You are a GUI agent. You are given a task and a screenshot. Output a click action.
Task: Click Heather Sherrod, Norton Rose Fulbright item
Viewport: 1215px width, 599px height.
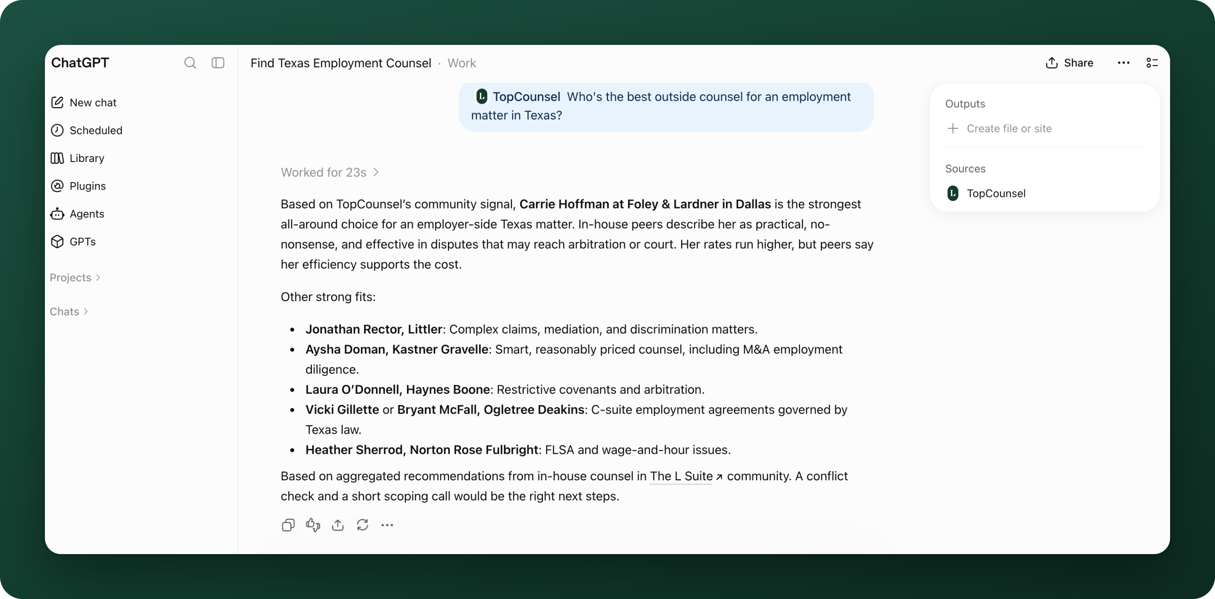coord(518,450)
